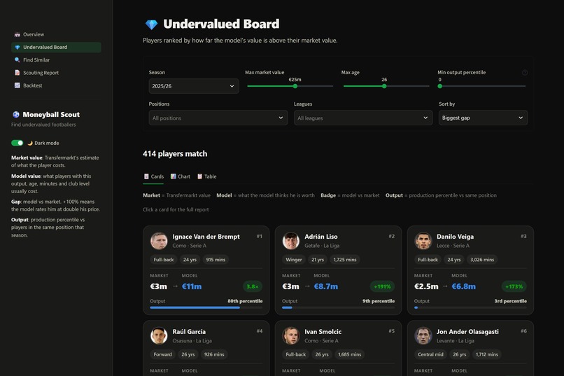
Task: Select Undervalued Board in sidebar
Action: [56, 47]
